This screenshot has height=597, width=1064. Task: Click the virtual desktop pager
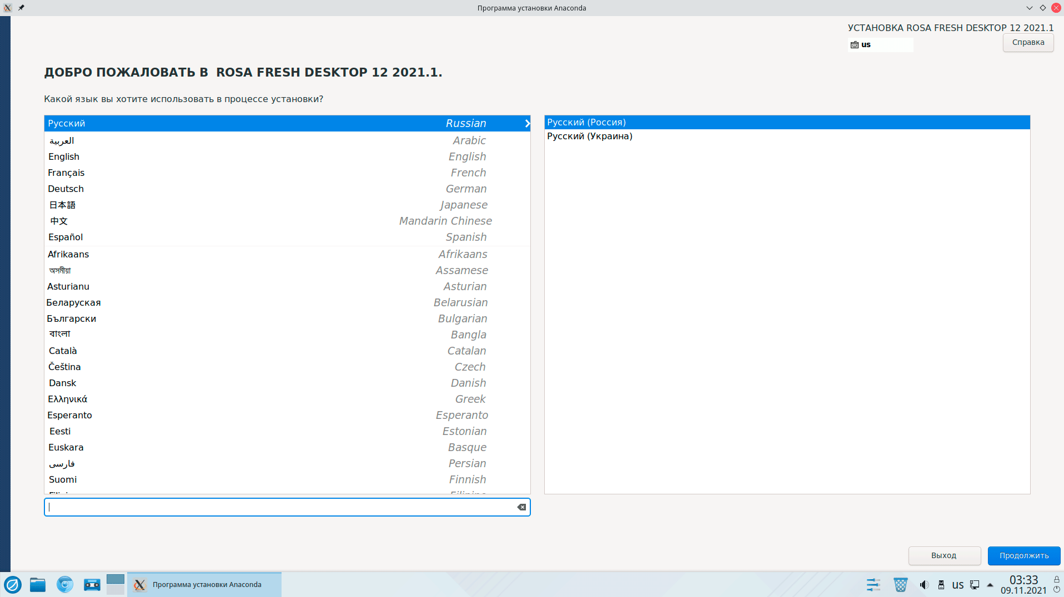(x=116, y=584)
